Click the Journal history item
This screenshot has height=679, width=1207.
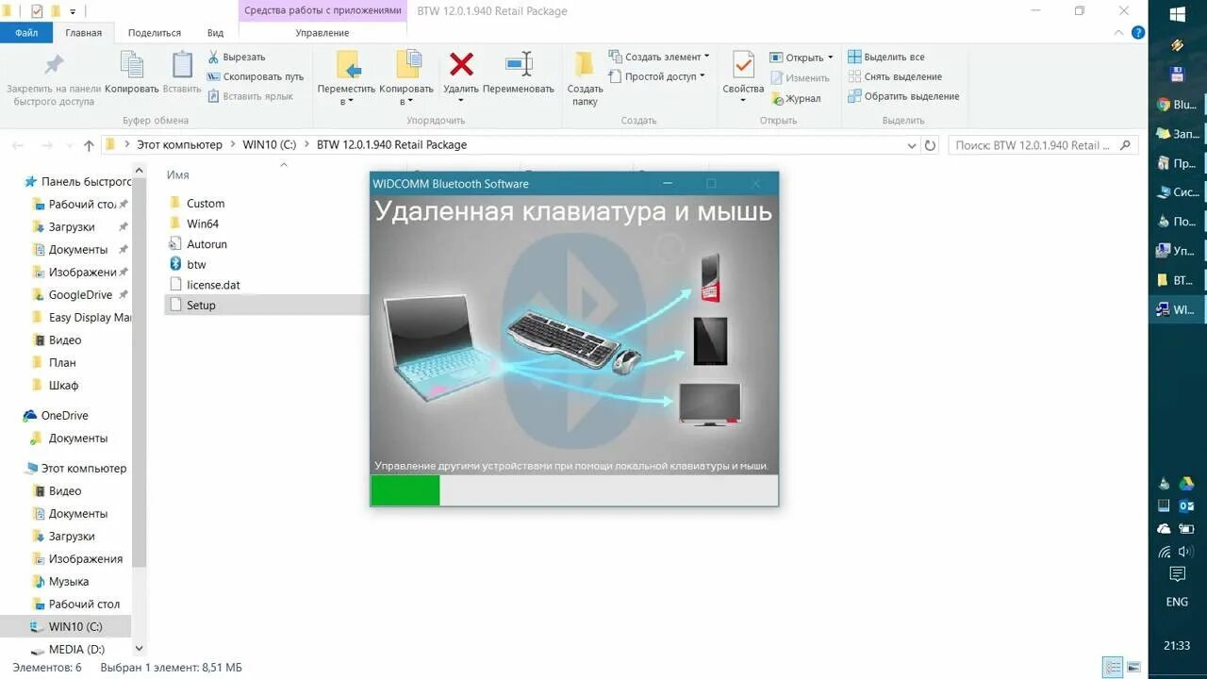796,98
